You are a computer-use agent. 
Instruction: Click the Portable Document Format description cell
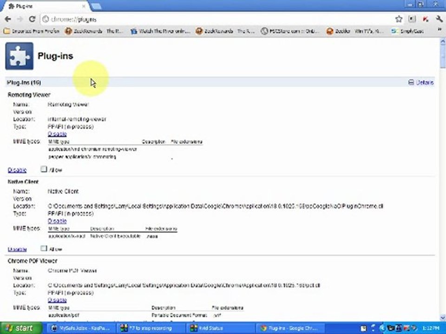click(x=179, y=315)
